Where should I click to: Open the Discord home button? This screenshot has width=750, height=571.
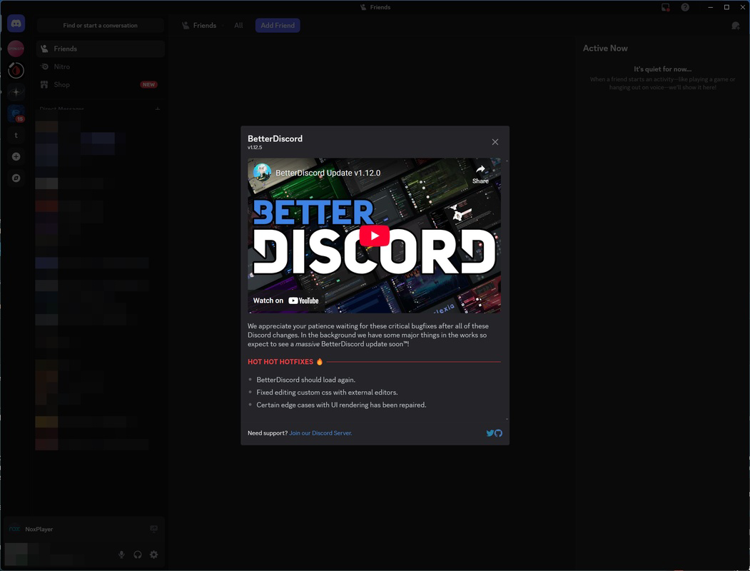(16, 23)
